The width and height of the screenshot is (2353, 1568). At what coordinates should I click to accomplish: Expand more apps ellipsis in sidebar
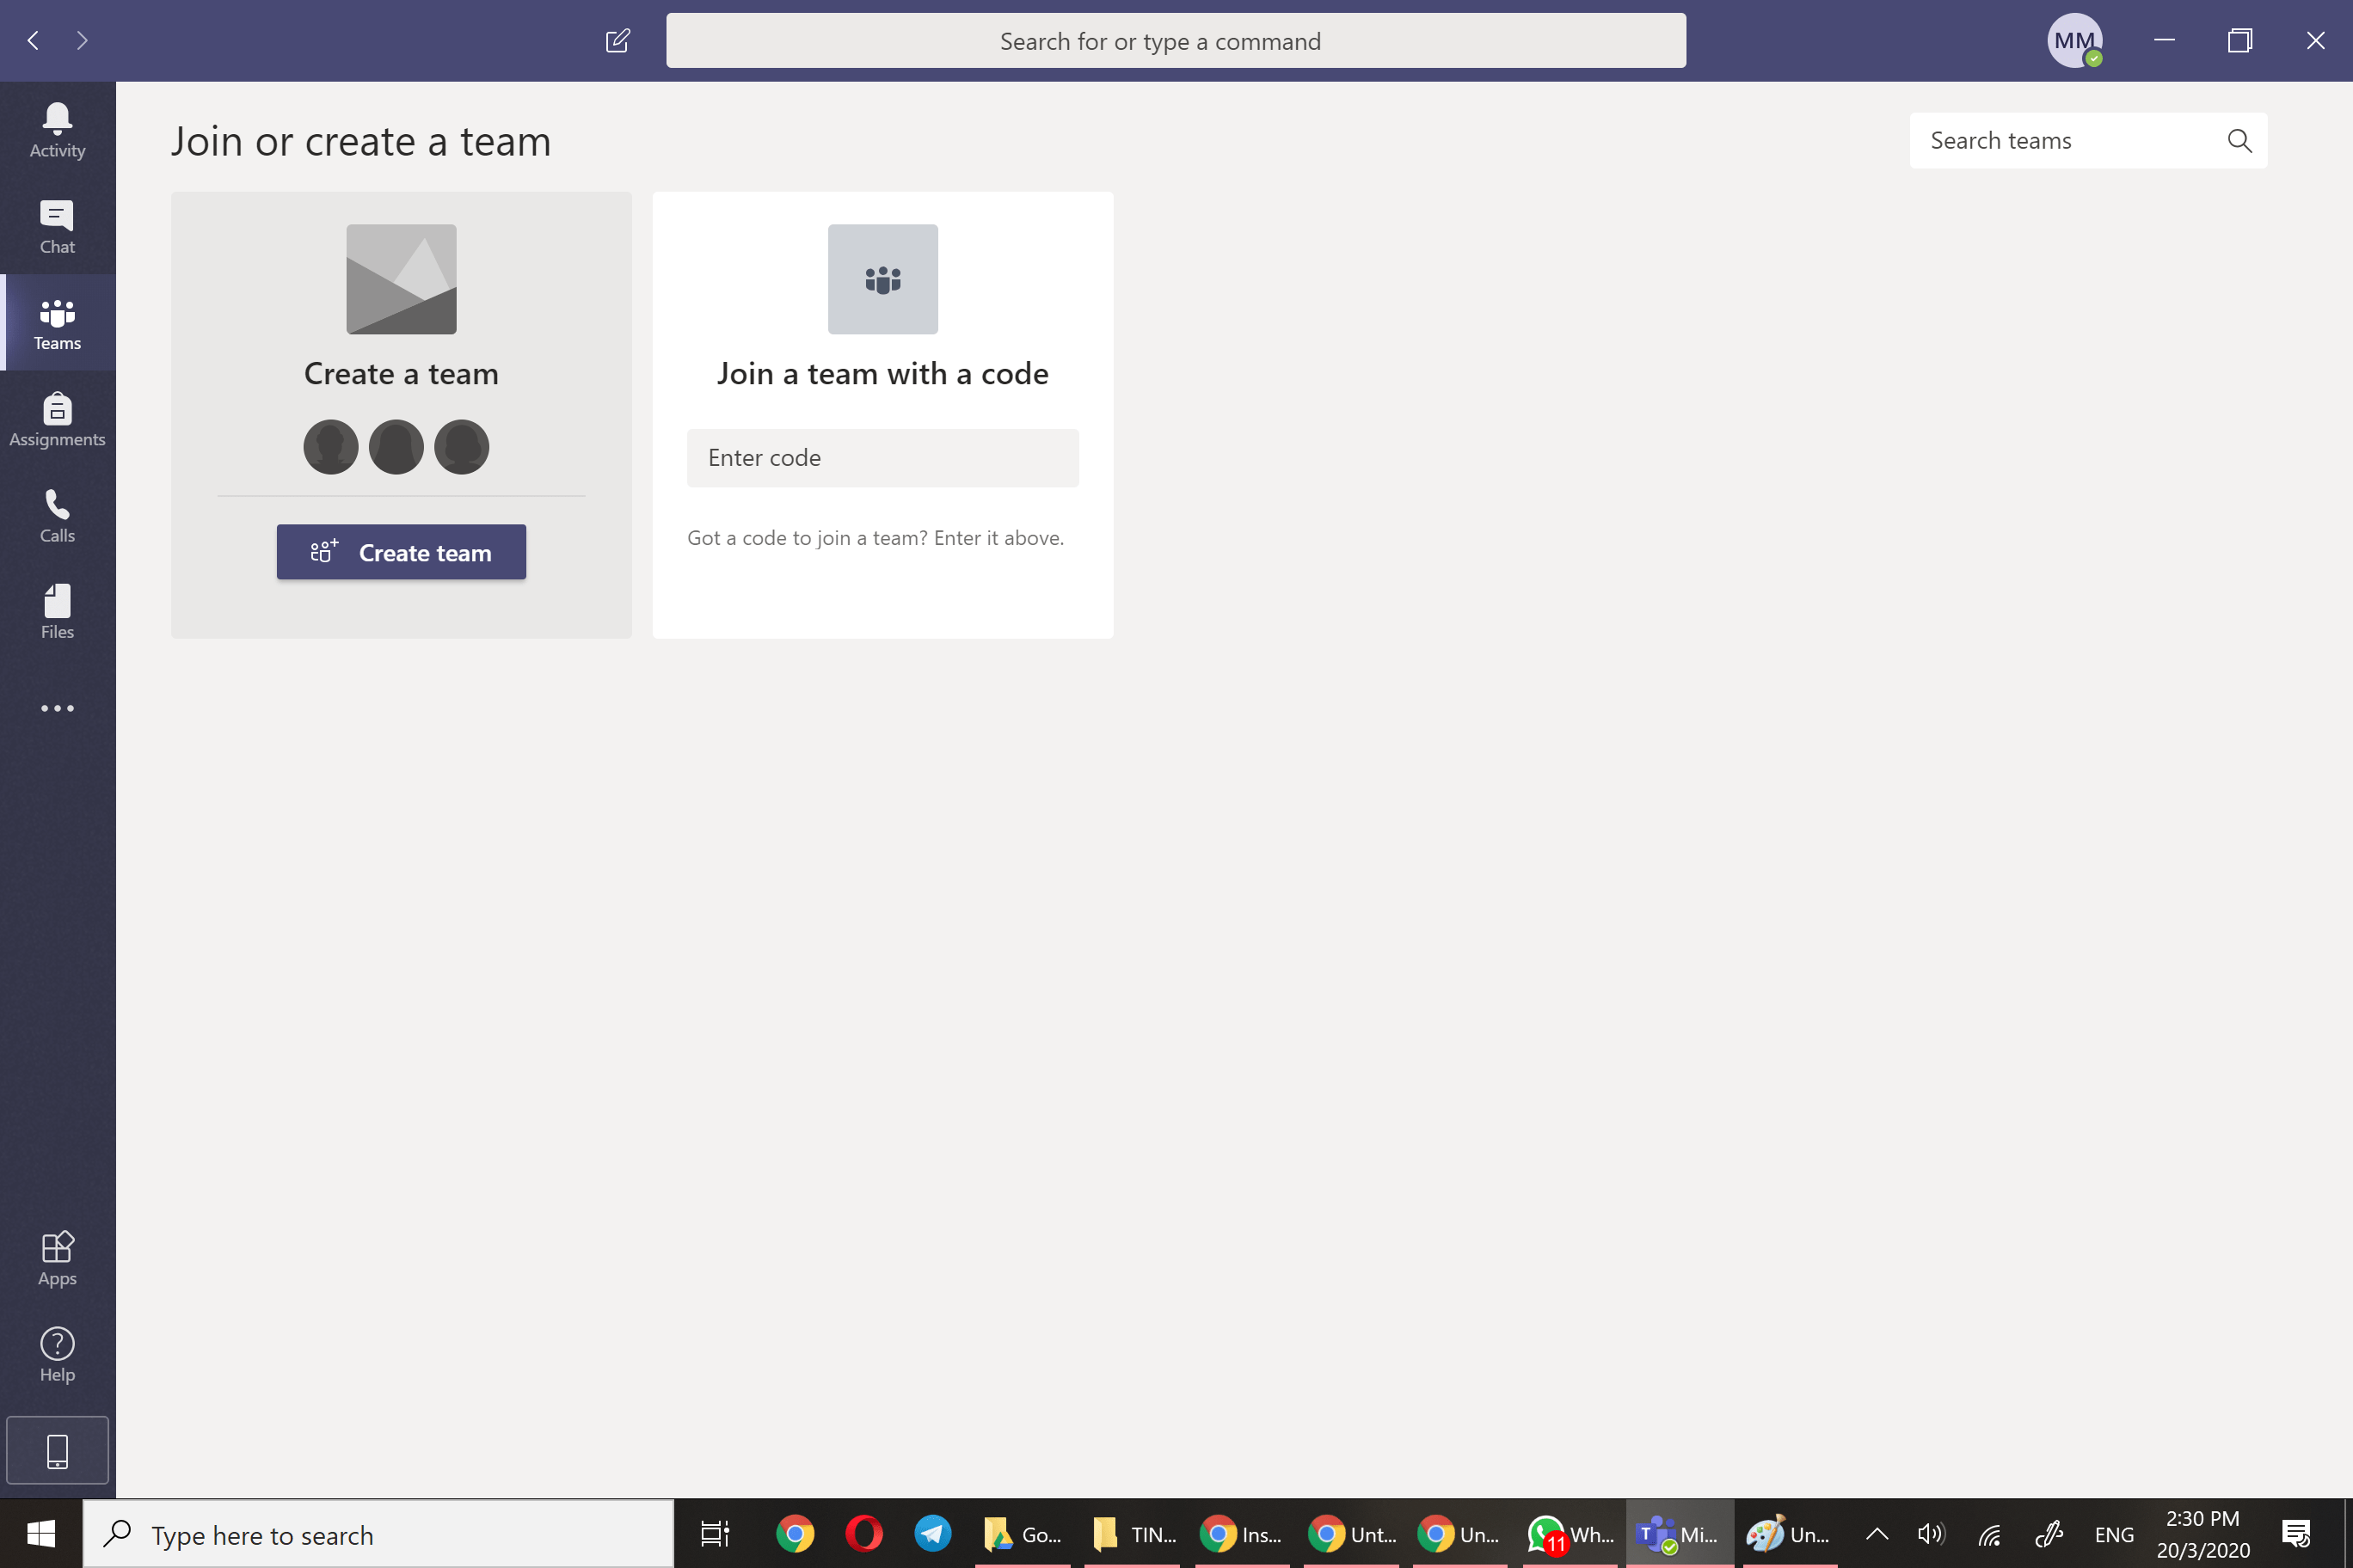pos(57,708)
